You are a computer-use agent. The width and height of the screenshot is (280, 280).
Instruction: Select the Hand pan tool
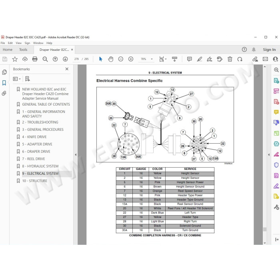(x=111, y=59)
